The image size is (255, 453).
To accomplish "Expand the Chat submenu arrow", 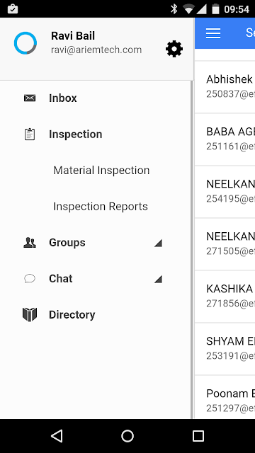I will (x=158, y=279).
